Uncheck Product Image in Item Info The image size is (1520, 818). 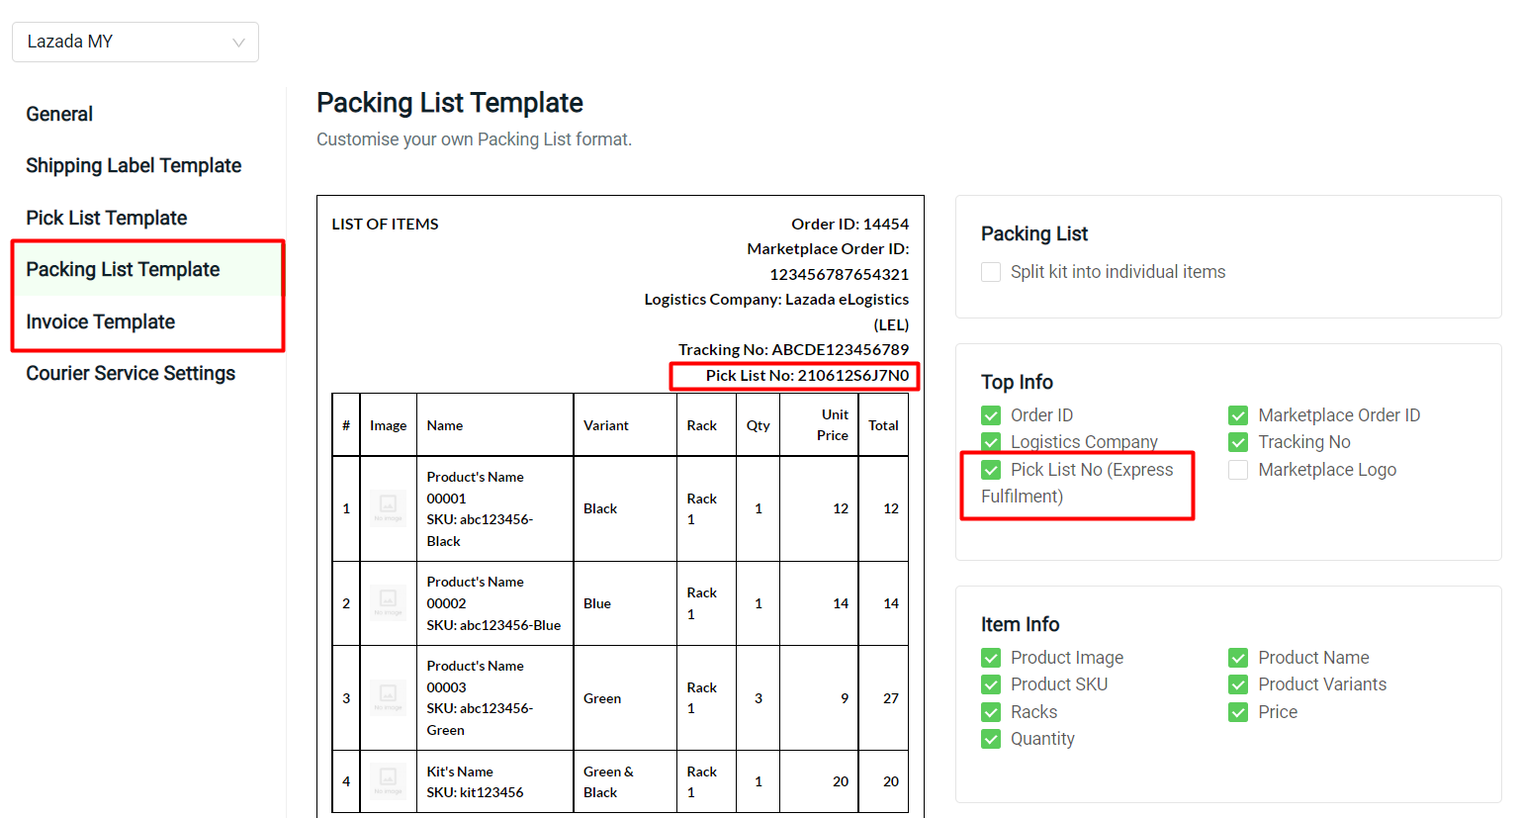[990, 657]
